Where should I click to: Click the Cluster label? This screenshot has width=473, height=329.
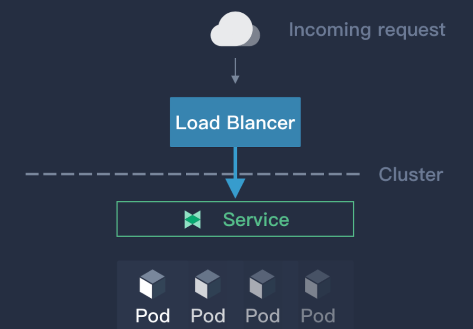[410, 175]
